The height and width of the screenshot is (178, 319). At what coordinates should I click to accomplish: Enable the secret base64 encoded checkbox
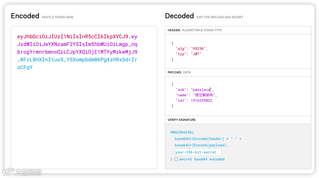coord(176,159)
